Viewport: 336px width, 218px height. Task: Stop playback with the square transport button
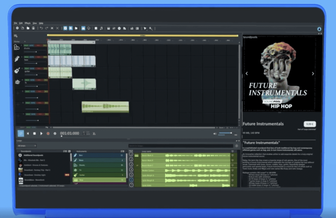click(35, 133)
